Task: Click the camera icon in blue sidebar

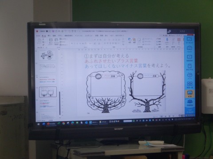Action: [189, 48]
